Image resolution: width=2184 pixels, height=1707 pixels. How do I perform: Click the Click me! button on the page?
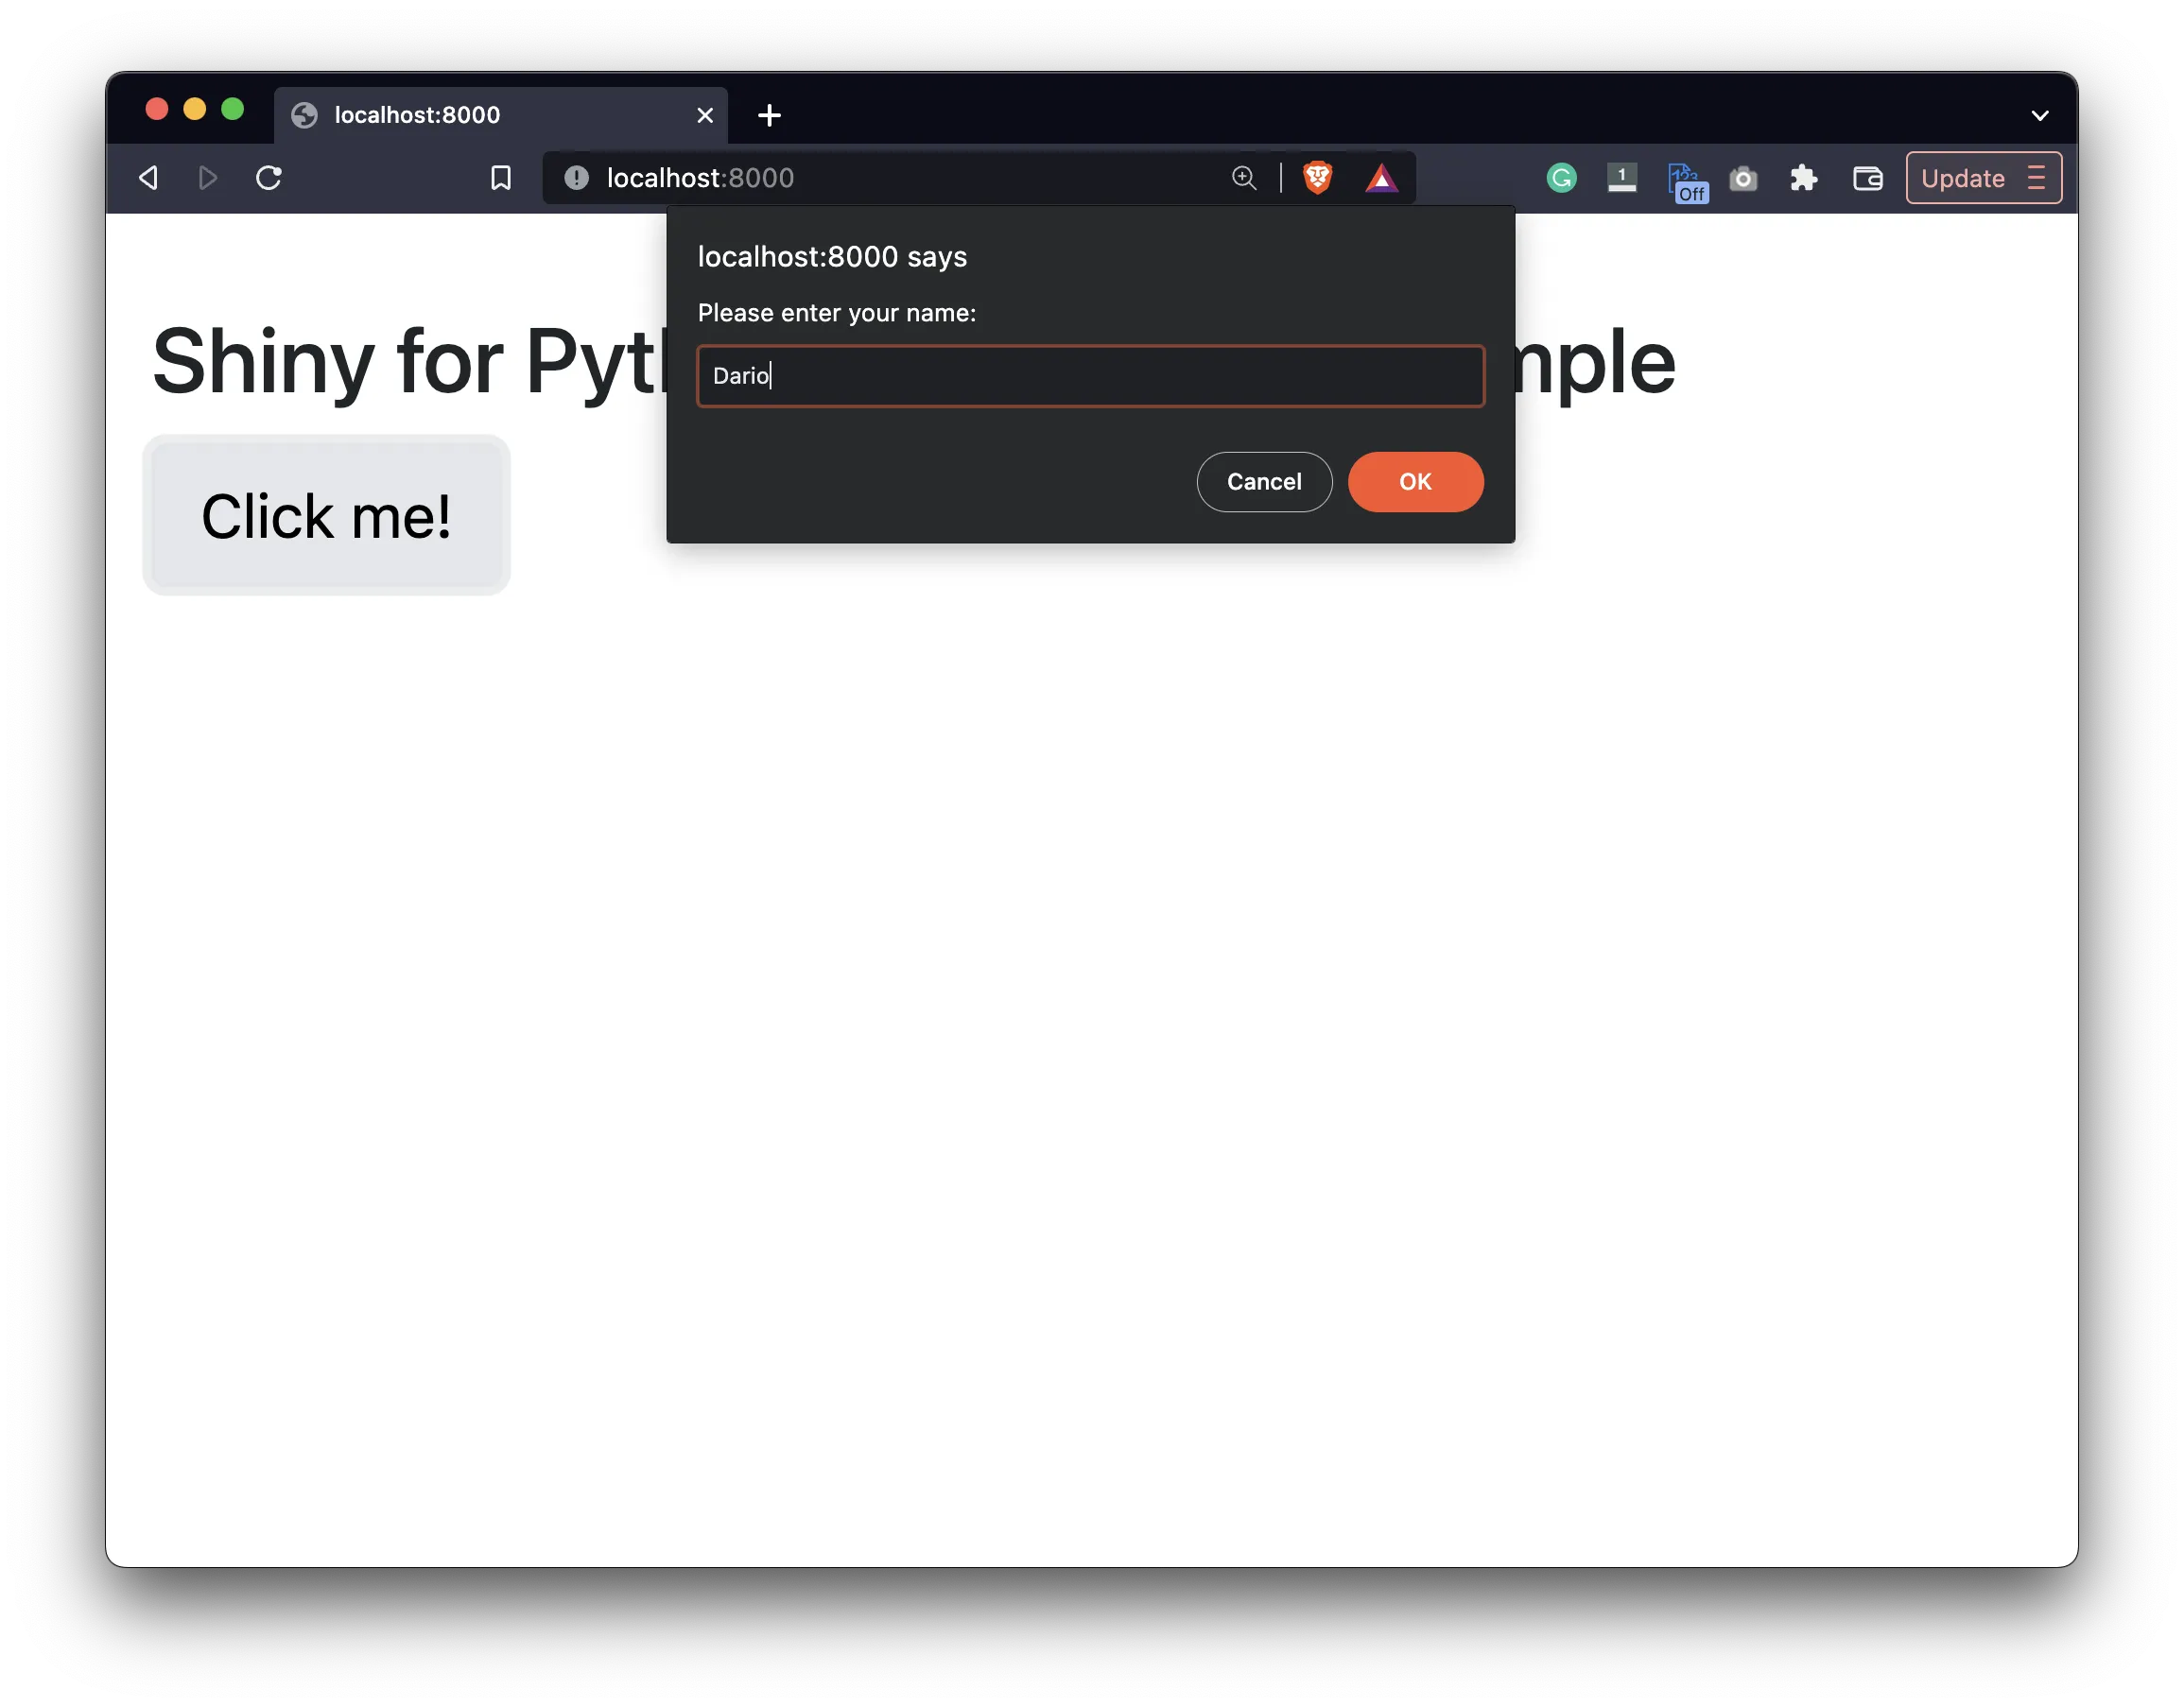point(327,515)
